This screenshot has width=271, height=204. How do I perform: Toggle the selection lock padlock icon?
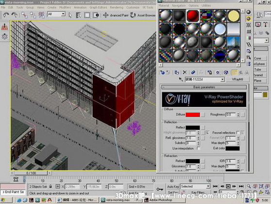(51, 186)
